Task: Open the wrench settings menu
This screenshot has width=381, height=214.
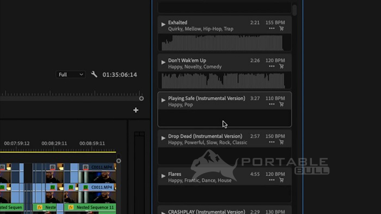Action: click(x=94, y=74)
